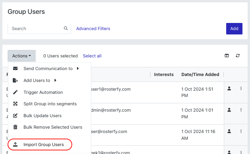Open three-dot menu for 1:51 PM row
Viewport: 250px width, 154px height.
tap(241, 88)
